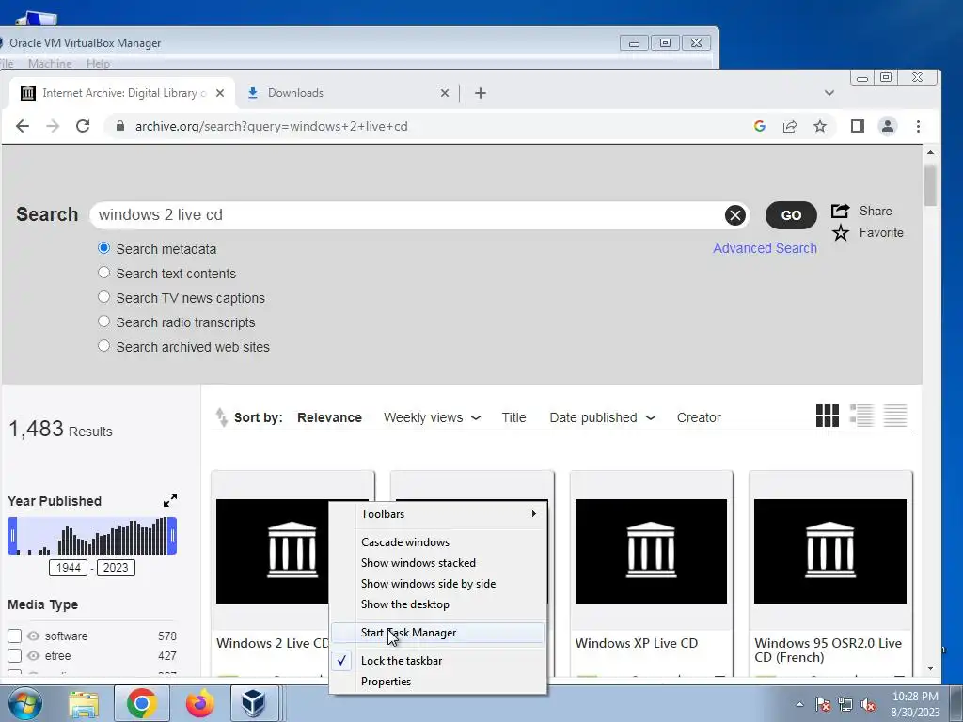Image resolution: width=963 pixels, height=722 pixels.
Task: Click muted volume tray icon
Action: point(868,704)
